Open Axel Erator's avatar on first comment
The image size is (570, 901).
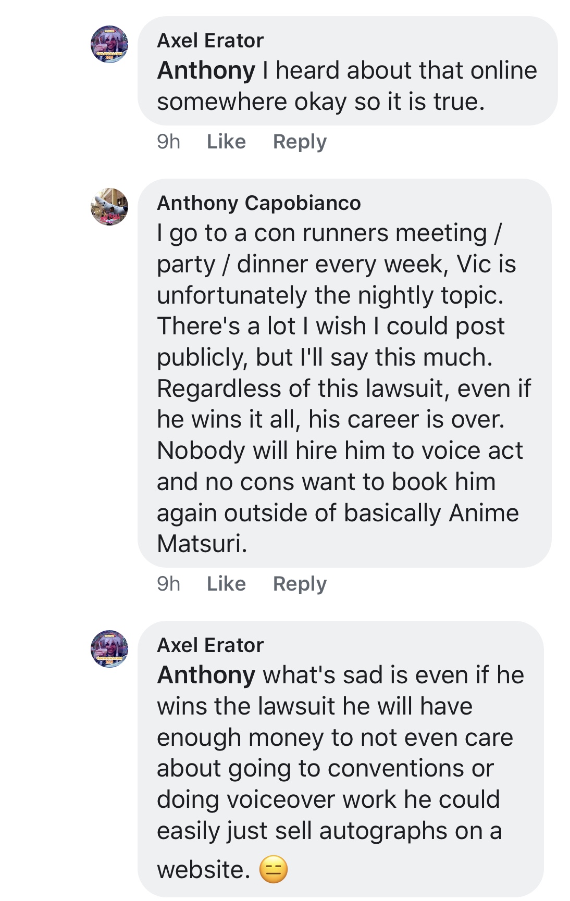point(109,44)
